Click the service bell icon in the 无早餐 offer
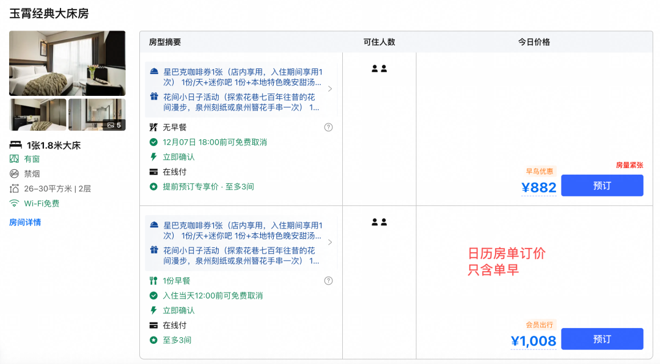The height and width of the screenshot is (364, 660). coord(154,71)
